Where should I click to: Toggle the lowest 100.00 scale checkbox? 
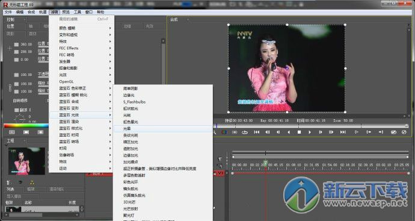(x=16, y=92)
